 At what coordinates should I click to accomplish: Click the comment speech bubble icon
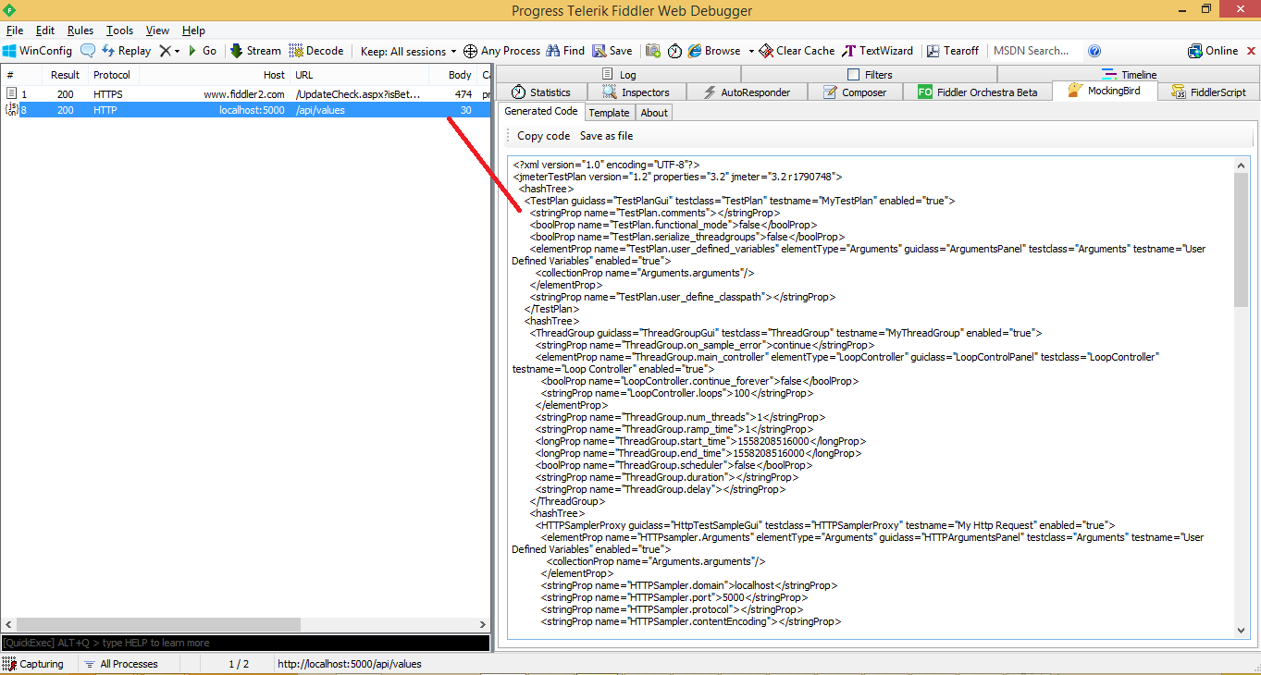88,51
